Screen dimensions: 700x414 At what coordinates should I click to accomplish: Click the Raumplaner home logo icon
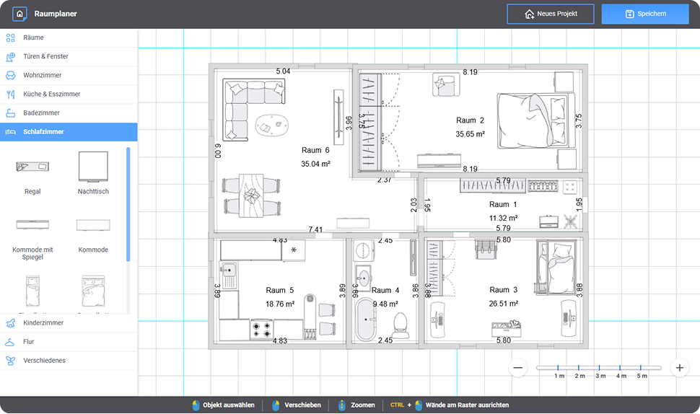(19, 14)
